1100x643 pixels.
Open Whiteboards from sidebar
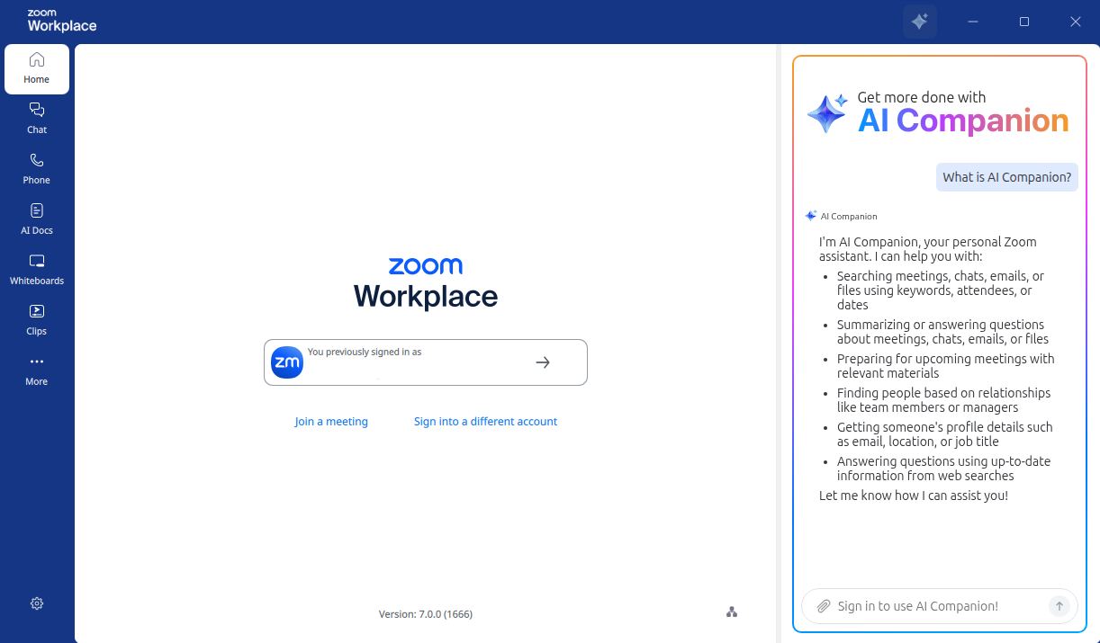coord(37,269)
